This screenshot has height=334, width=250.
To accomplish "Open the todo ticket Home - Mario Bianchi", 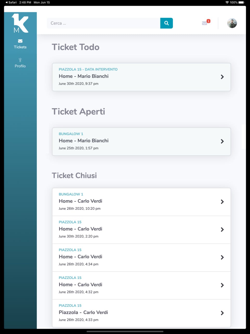I will (84, 76).
